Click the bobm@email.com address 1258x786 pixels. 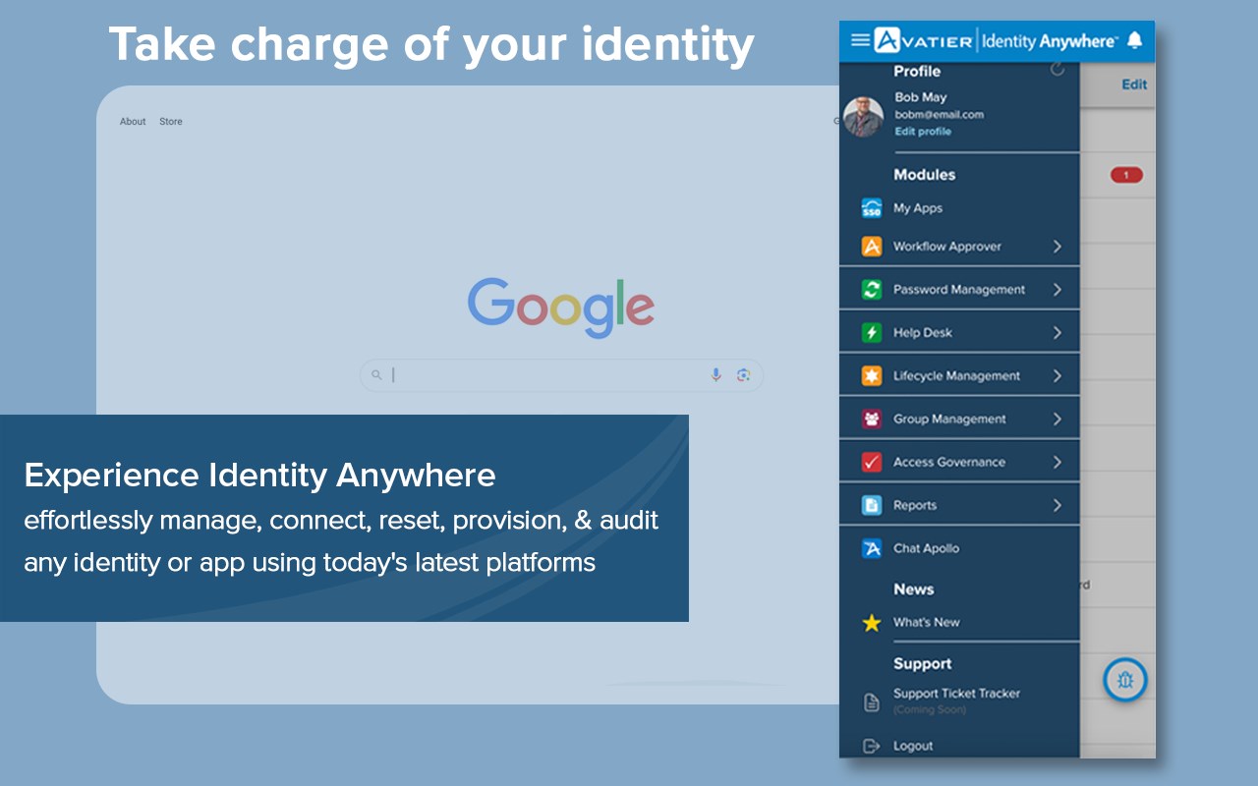(939, 115)
